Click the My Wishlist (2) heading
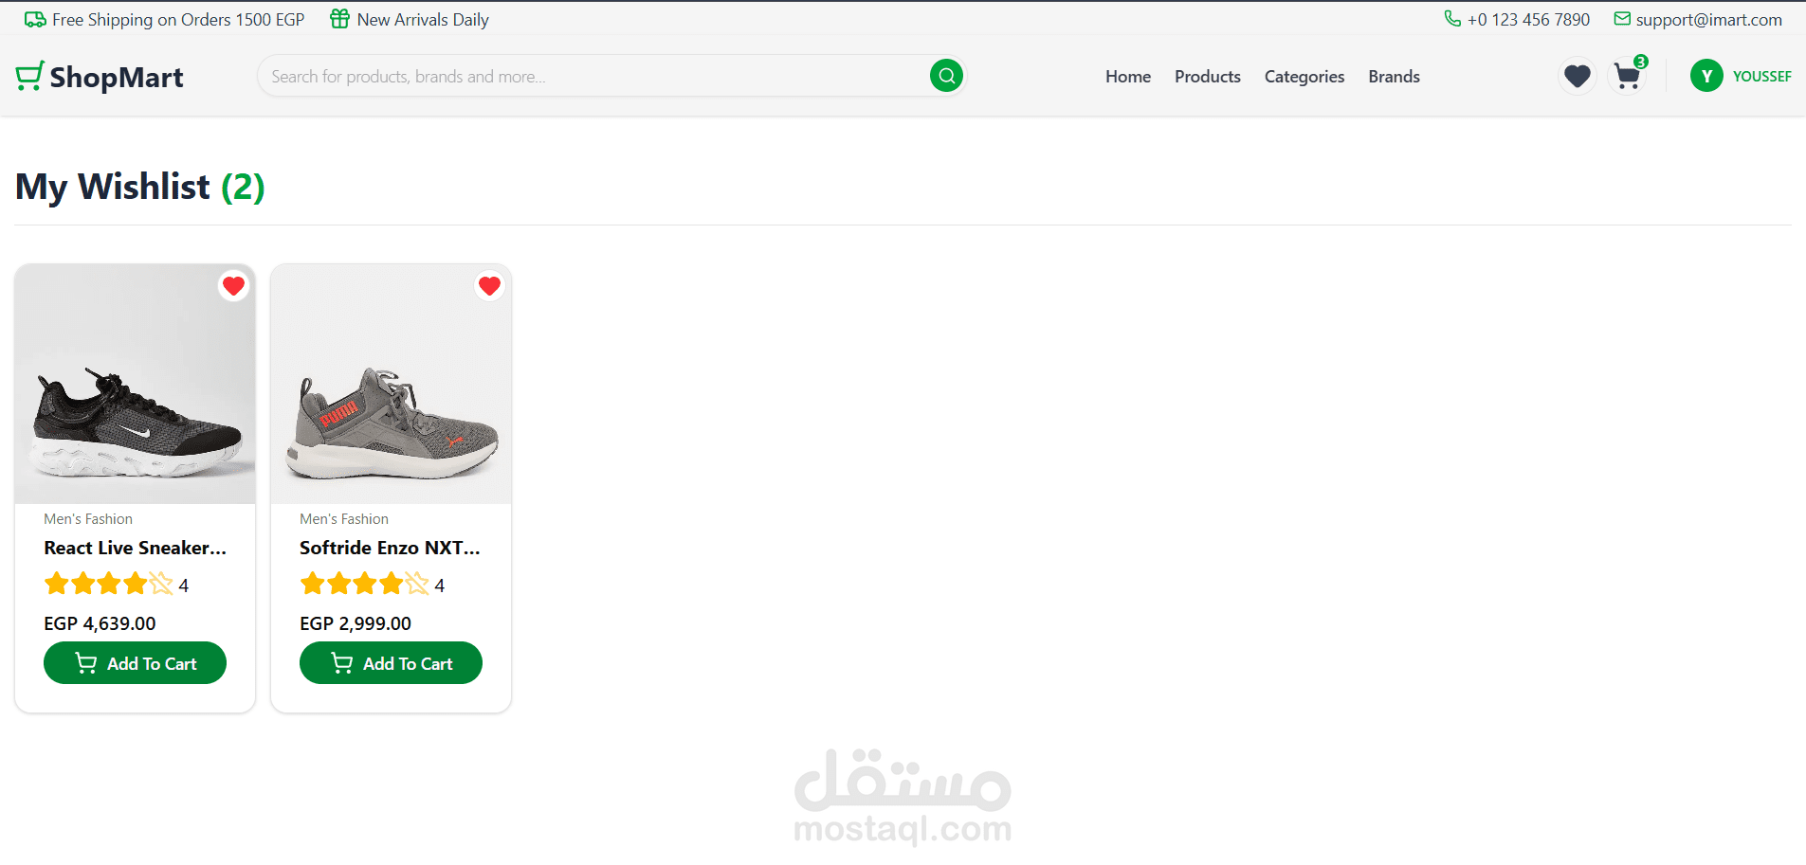Viewport: 1806px width, 865px height. point(140,187)
